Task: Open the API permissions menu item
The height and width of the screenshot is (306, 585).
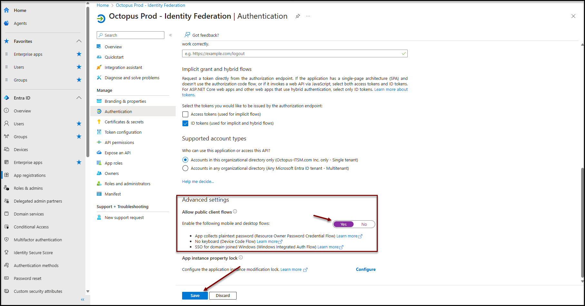Action: click(119, 142)
